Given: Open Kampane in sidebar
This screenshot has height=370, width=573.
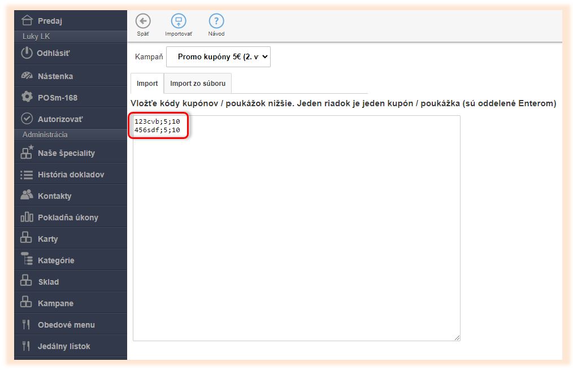Looking at the screenshot, I should [x=55, y=303].
